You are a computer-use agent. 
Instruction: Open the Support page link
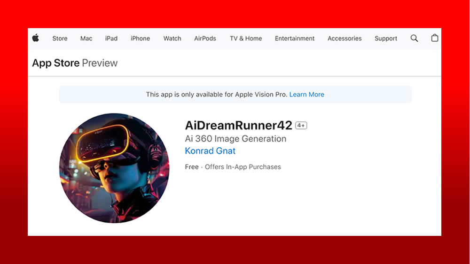pyautogui.click(x=386, y=38)
